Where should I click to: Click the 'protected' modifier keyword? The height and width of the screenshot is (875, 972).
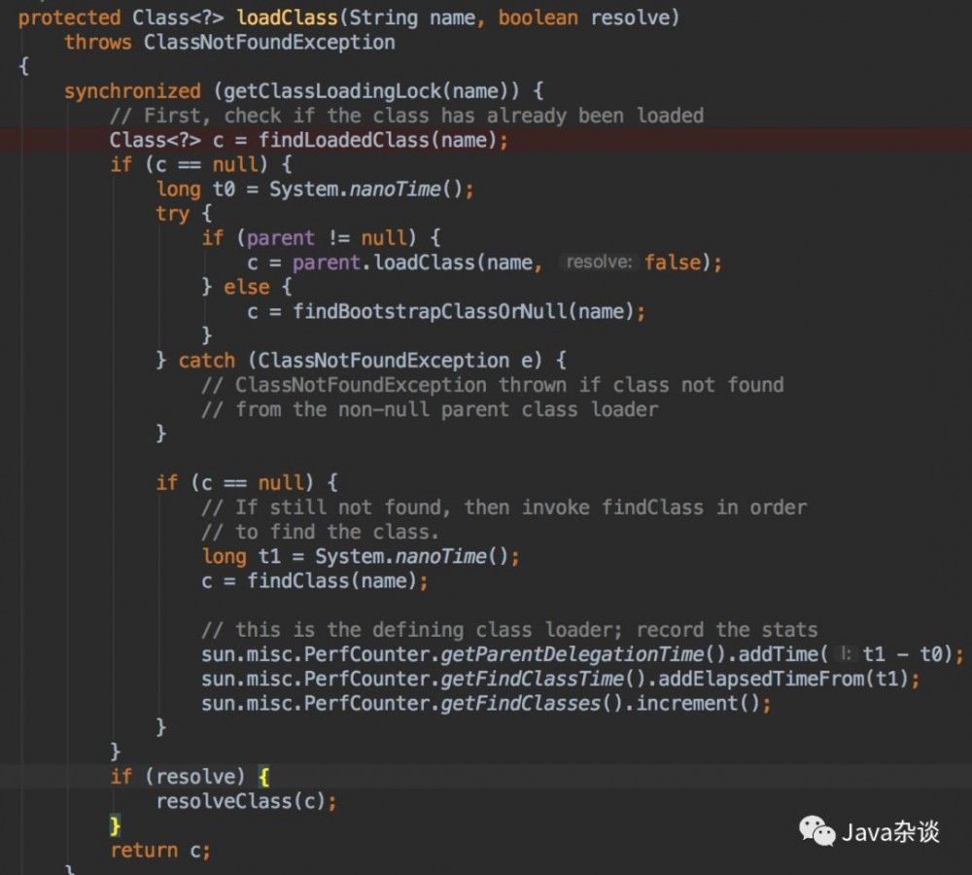point(69,17)
